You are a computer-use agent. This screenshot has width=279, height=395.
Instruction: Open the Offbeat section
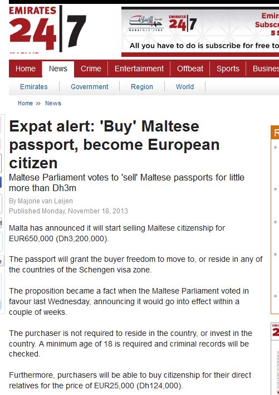190,69
